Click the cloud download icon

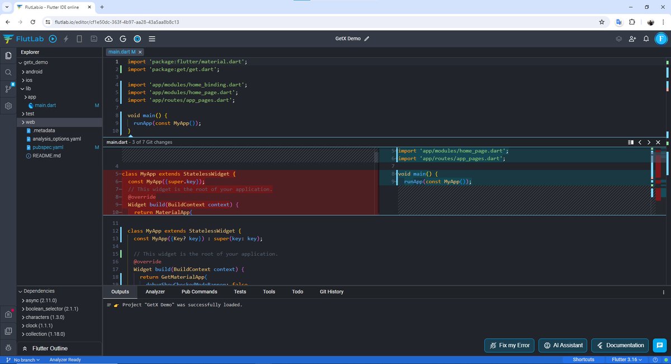click(108, 39)
